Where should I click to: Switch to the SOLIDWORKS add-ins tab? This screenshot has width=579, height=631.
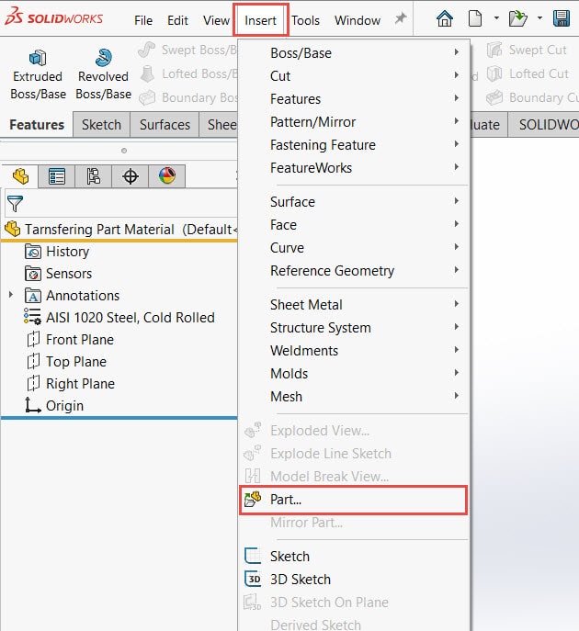[x=543, y=125]
